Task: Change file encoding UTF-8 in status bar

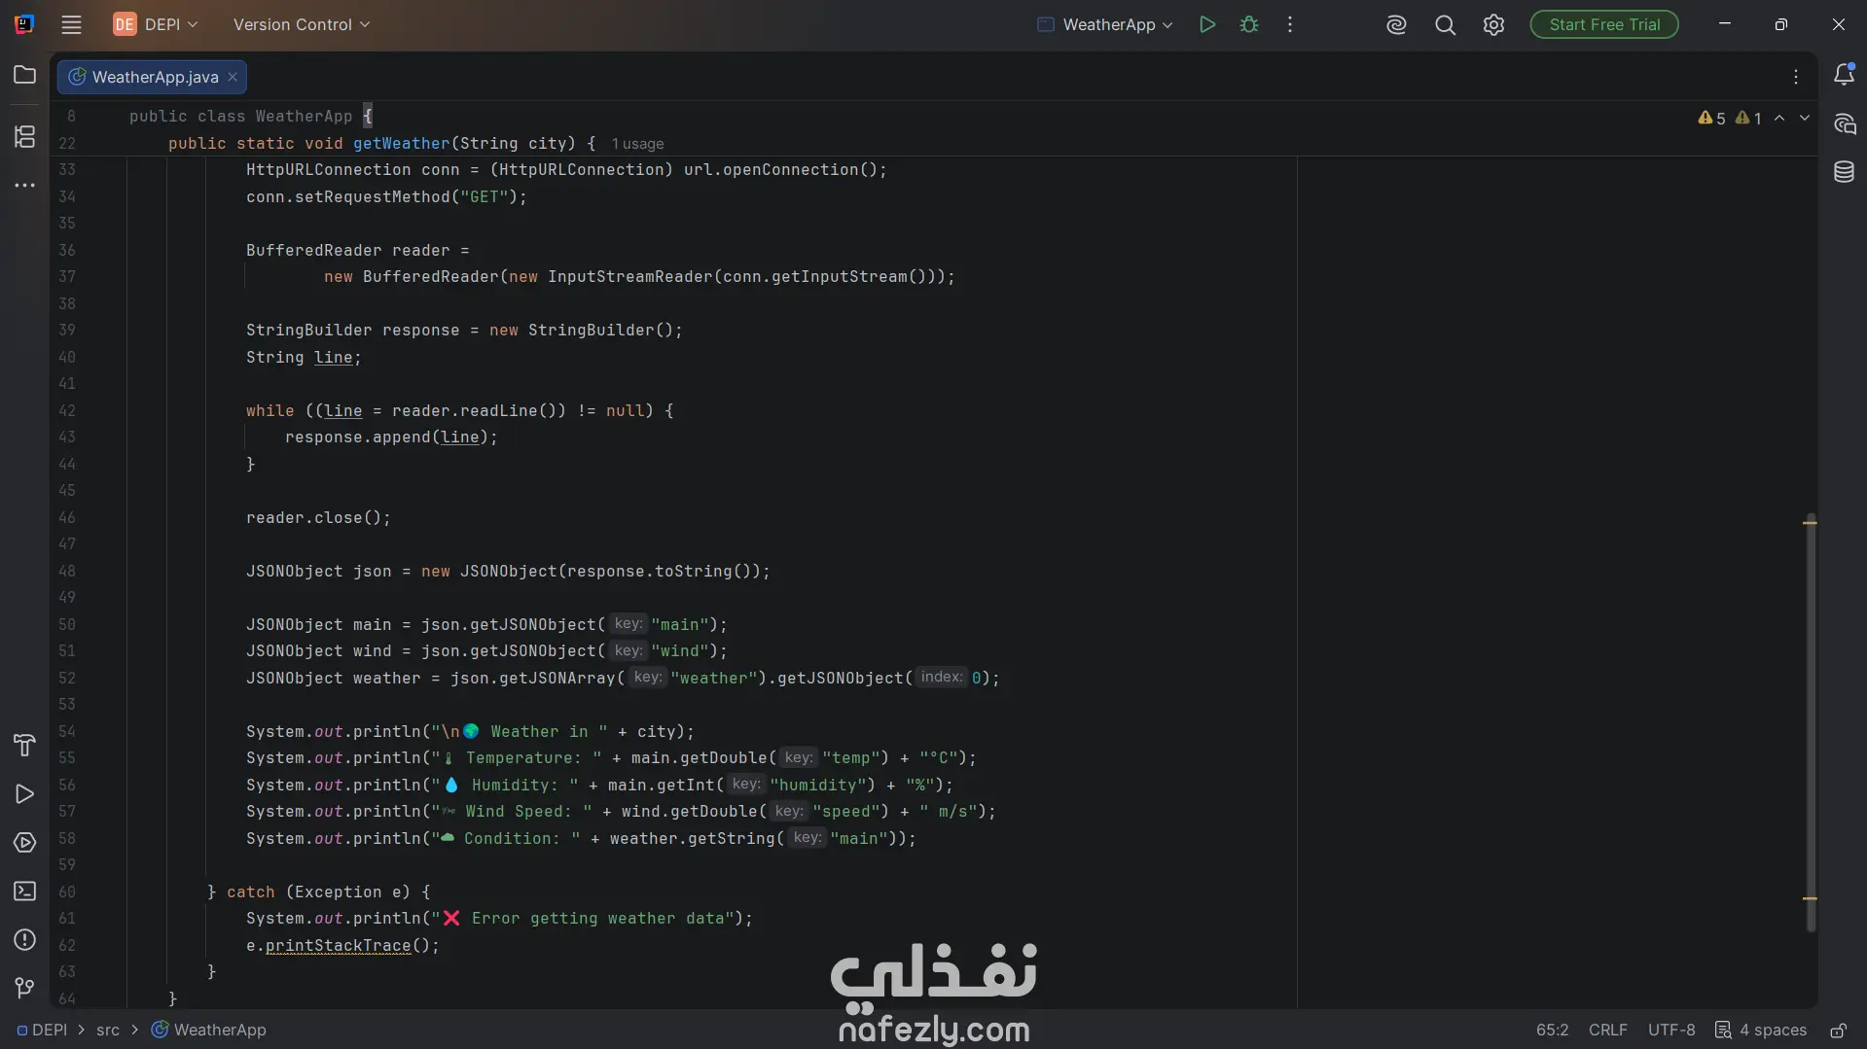Action: tap(1670, 1031)
